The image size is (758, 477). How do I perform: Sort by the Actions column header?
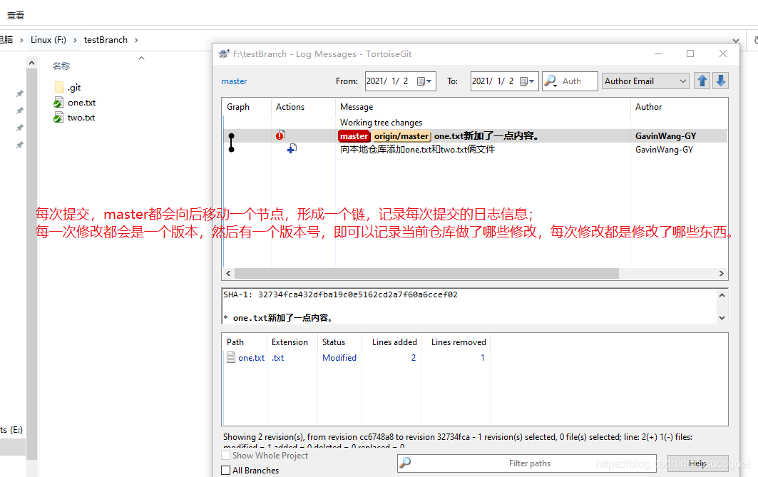290,107
